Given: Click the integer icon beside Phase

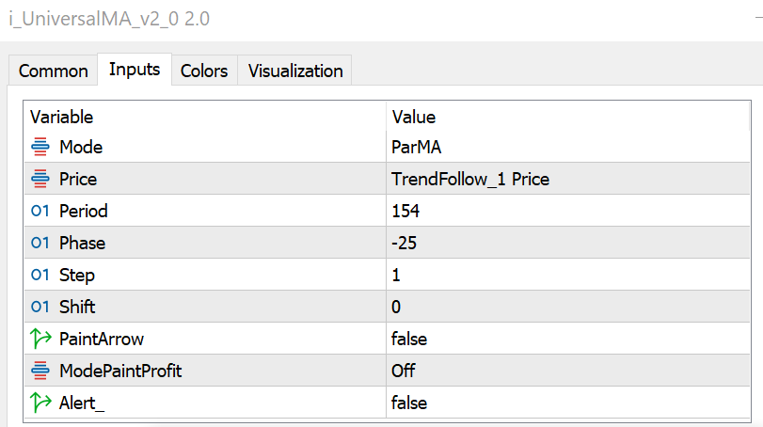Looking at the screenshot, I should tap(40, 243).
